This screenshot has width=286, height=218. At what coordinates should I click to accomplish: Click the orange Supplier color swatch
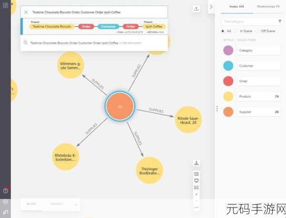(x=228, y=112)
